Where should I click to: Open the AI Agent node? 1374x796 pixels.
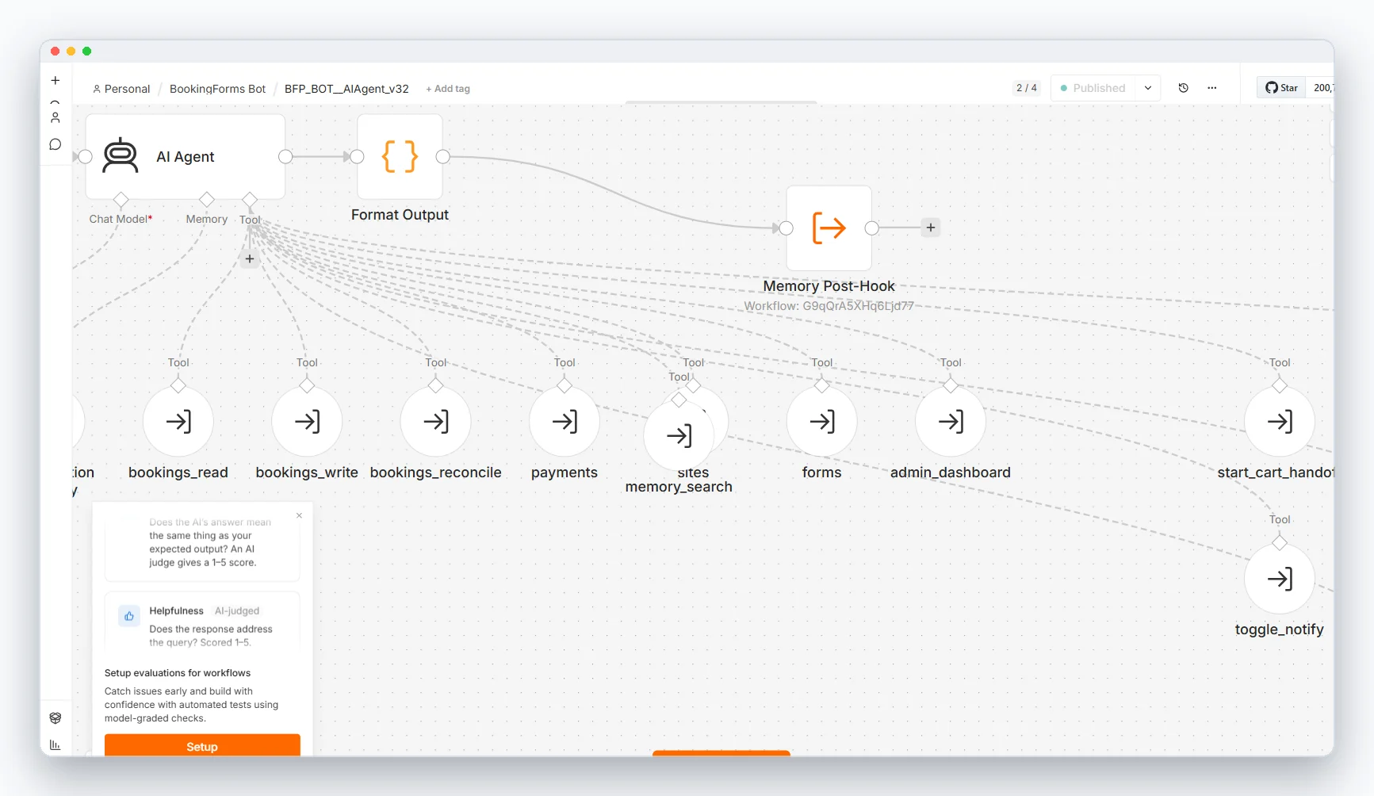(185, 157)
